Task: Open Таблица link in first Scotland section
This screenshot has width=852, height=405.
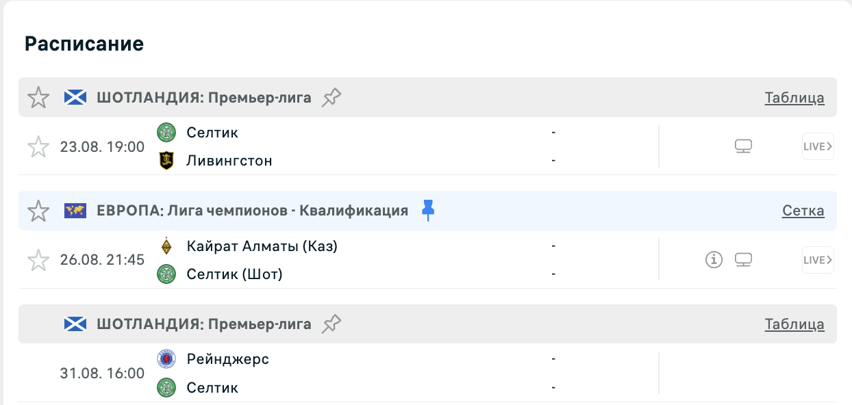Action: [x=794, y=98]
